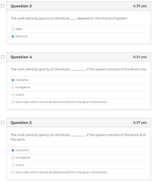
Task: Choose "is negative" in Question 4
Action: point(13,87)
